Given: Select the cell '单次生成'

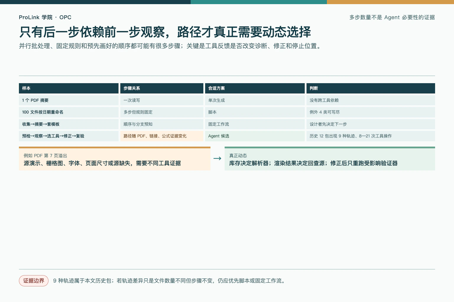Looking at the screenshot, I should pos(255,100).
